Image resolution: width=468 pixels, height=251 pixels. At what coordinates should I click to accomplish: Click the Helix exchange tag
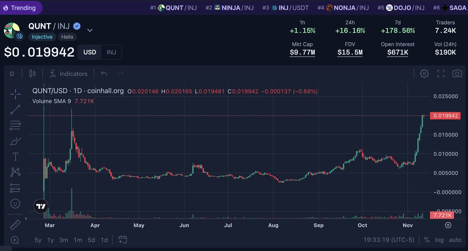tap(68, 37)
